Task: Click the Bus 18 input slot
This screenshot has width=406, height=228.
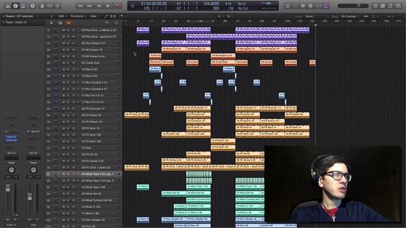Action: coord(35,132)
